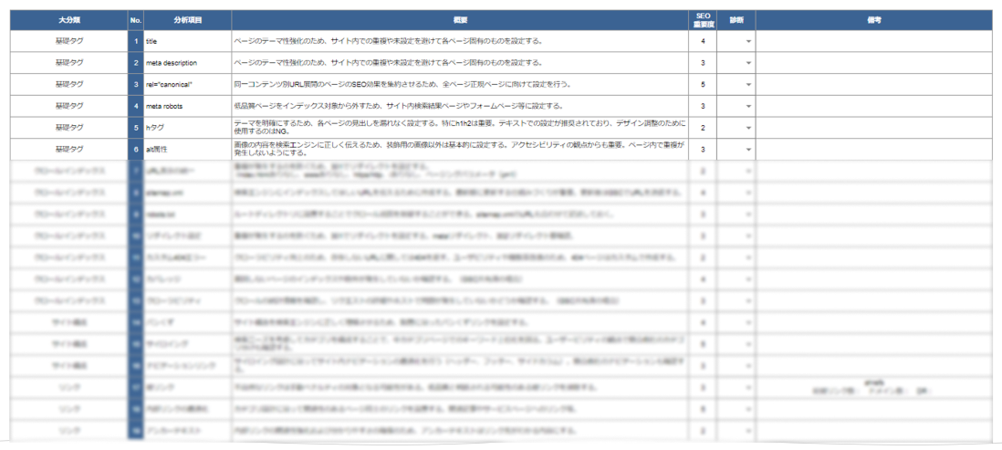The height and width of the screenshot is (450, 1002).
Task: Click the rel="canonical" cell
Action: tap(187, 85)
